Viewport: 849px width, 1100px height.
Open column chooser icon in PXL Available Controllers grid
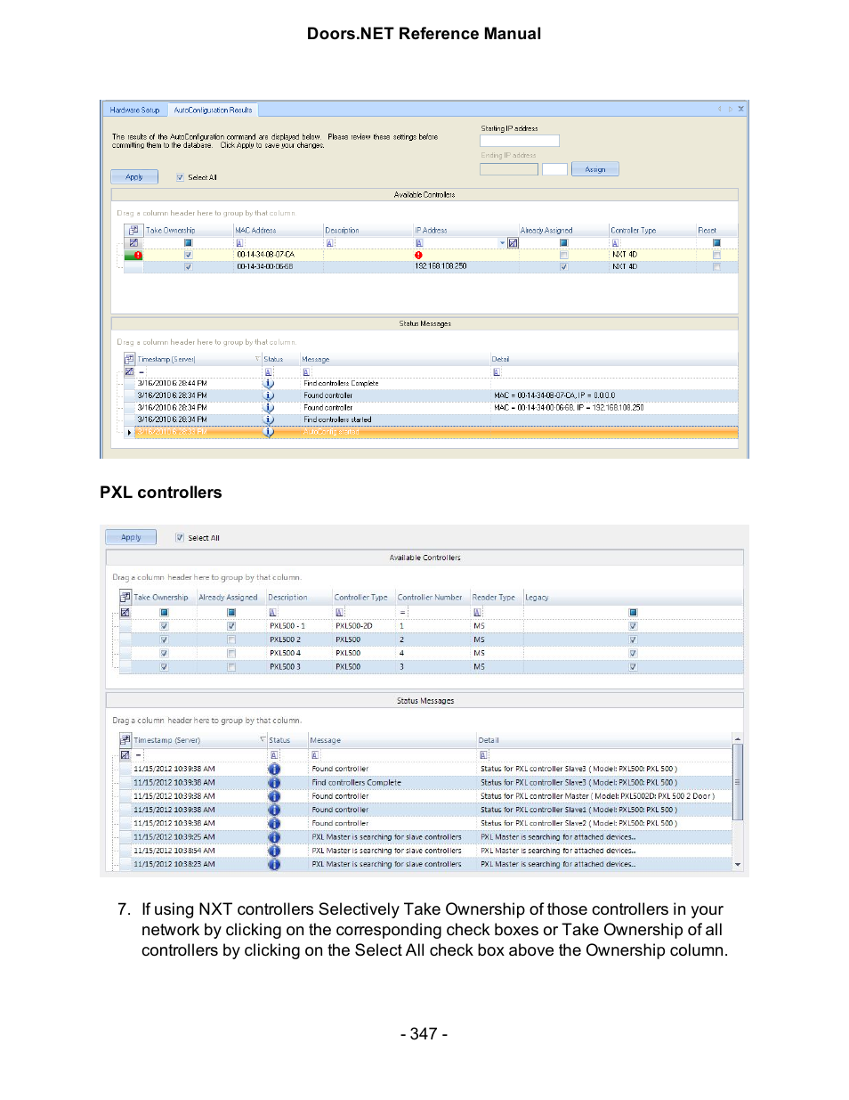[125, 597]
